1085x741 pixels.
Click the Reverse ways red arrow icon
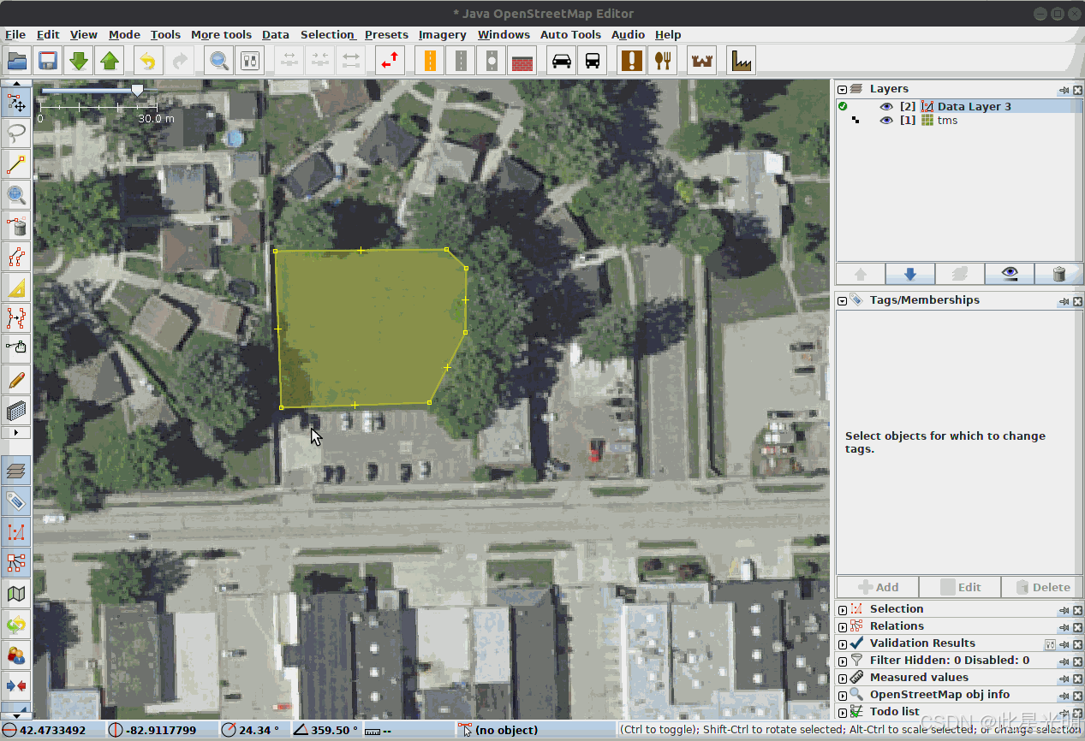pyautogui.click(x=390, y=60)
